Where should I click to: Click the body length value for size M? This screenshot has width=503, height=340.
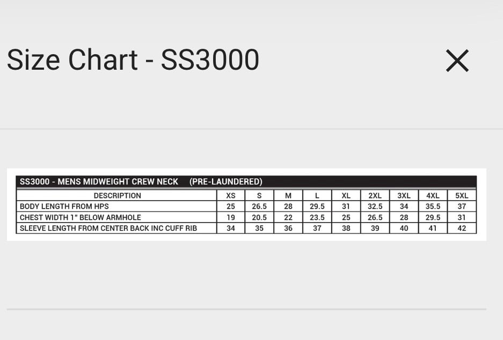pyautogui.click(x=288, y=206)
